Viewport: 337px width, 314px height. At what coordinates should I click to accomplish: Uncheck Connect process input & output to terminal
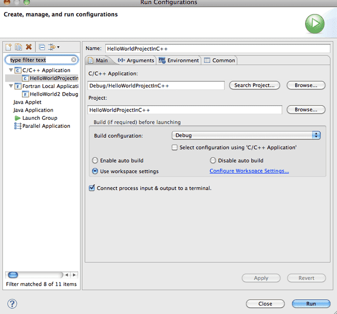92,188
